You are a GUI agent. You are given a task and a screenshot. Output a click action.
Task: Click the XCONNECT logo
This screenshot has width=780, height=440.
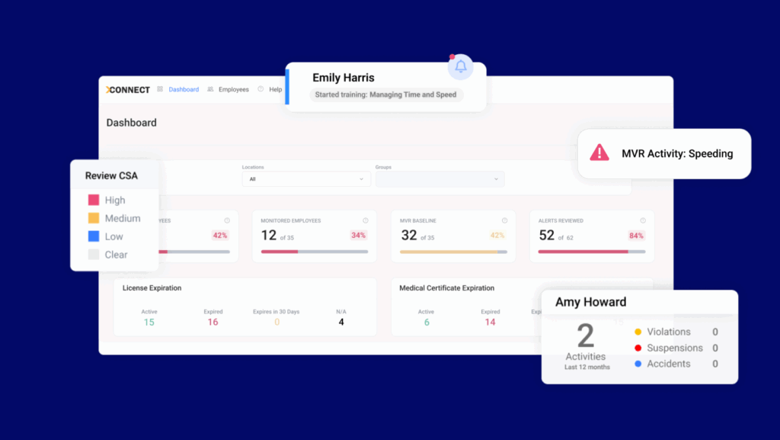pyautogui.click(x=127, y=89)
